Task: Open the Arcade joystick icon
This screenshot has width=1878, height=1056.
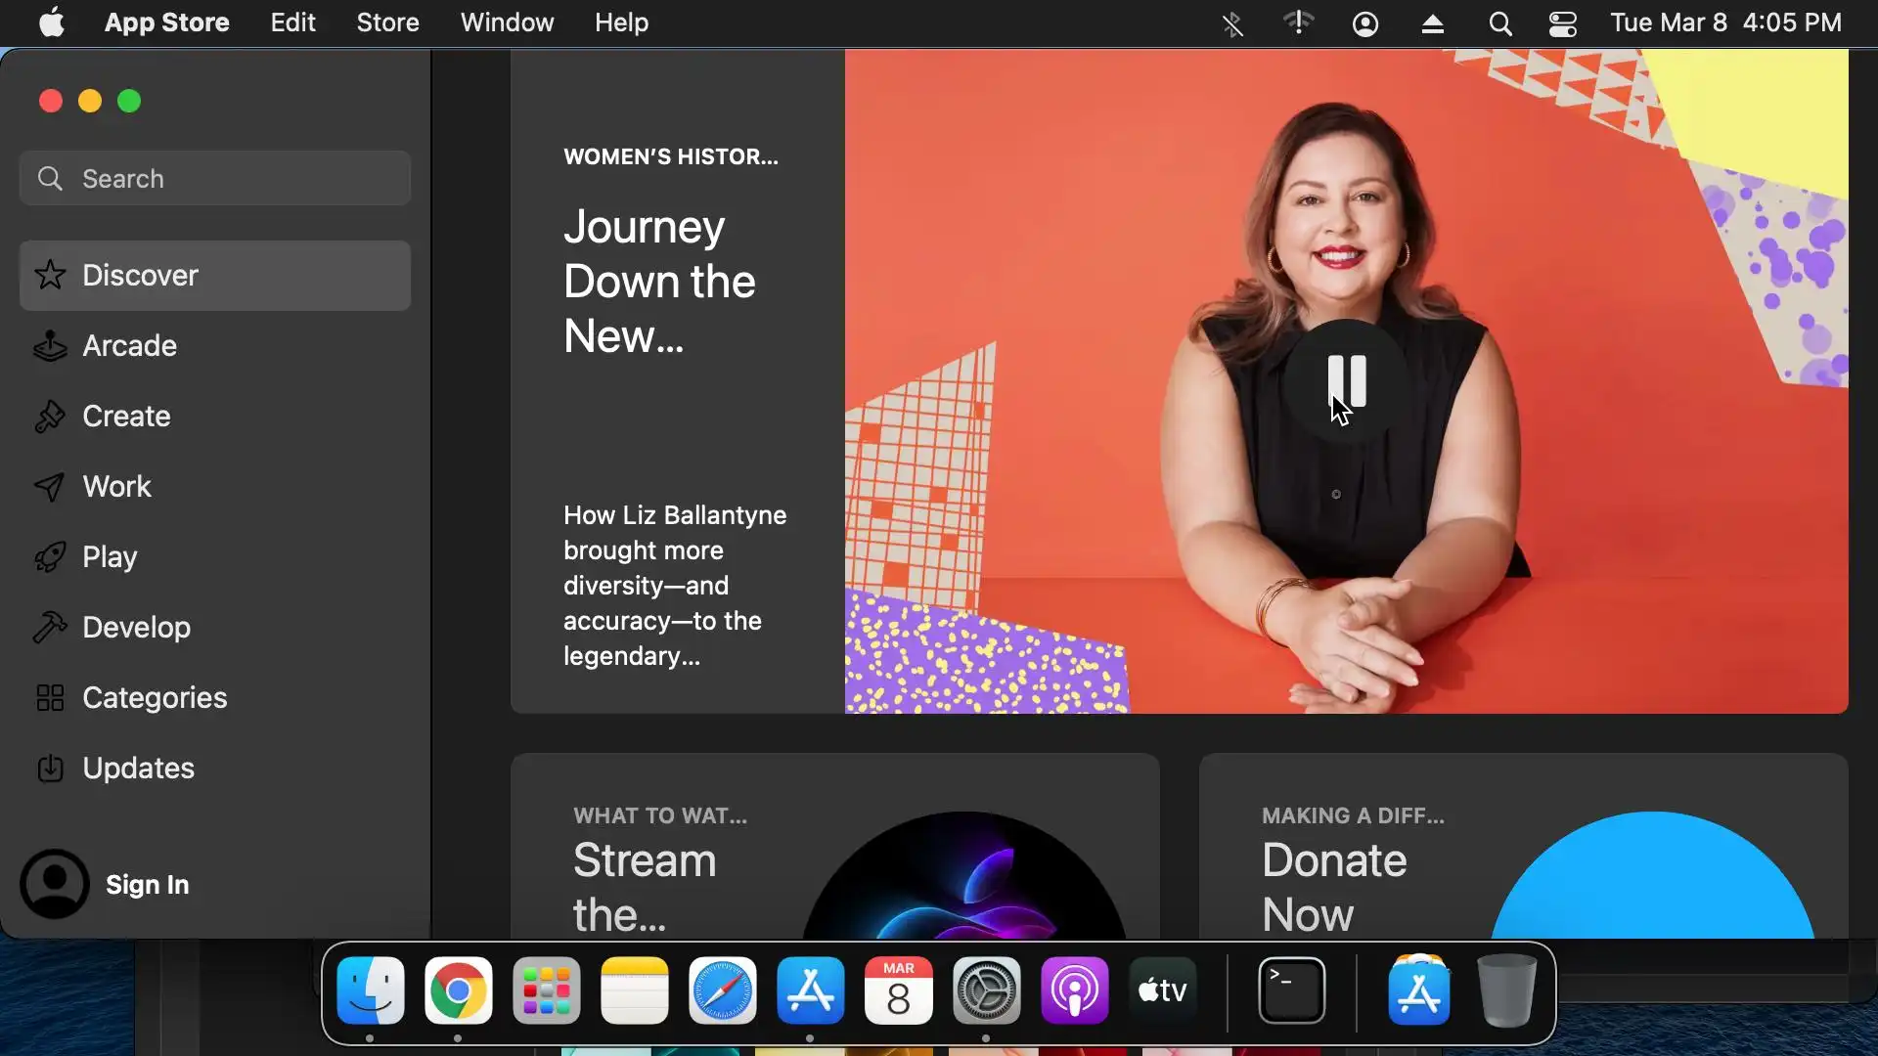Action: (x=50, y=346)
